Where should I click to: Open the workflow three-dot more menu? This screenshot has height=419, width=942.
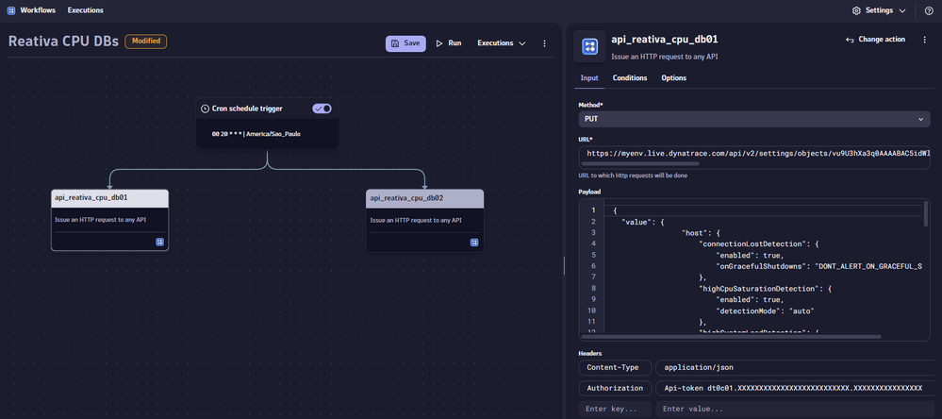click(544, 43)
